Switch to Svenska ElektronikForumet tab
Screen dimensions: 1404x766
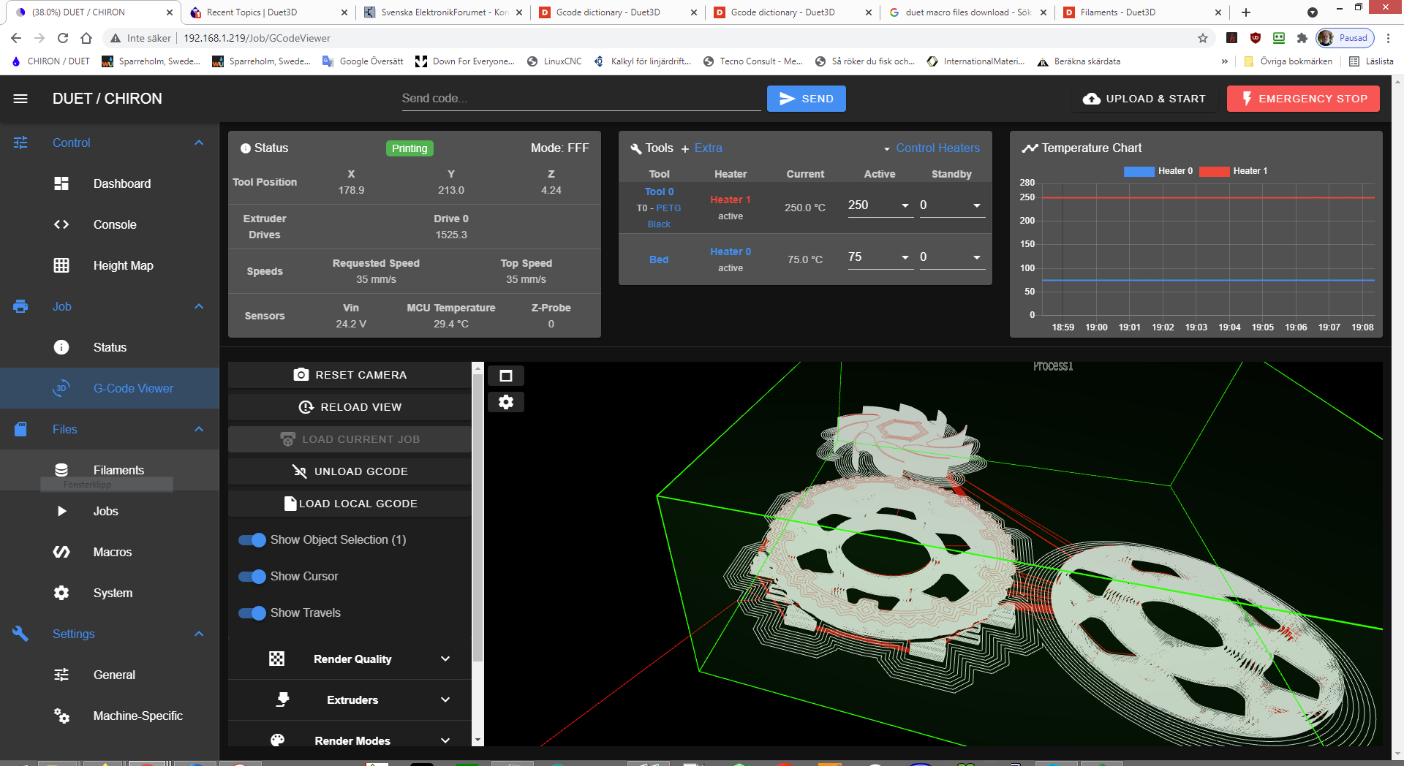pyautogui.click(x=444, y=12)
